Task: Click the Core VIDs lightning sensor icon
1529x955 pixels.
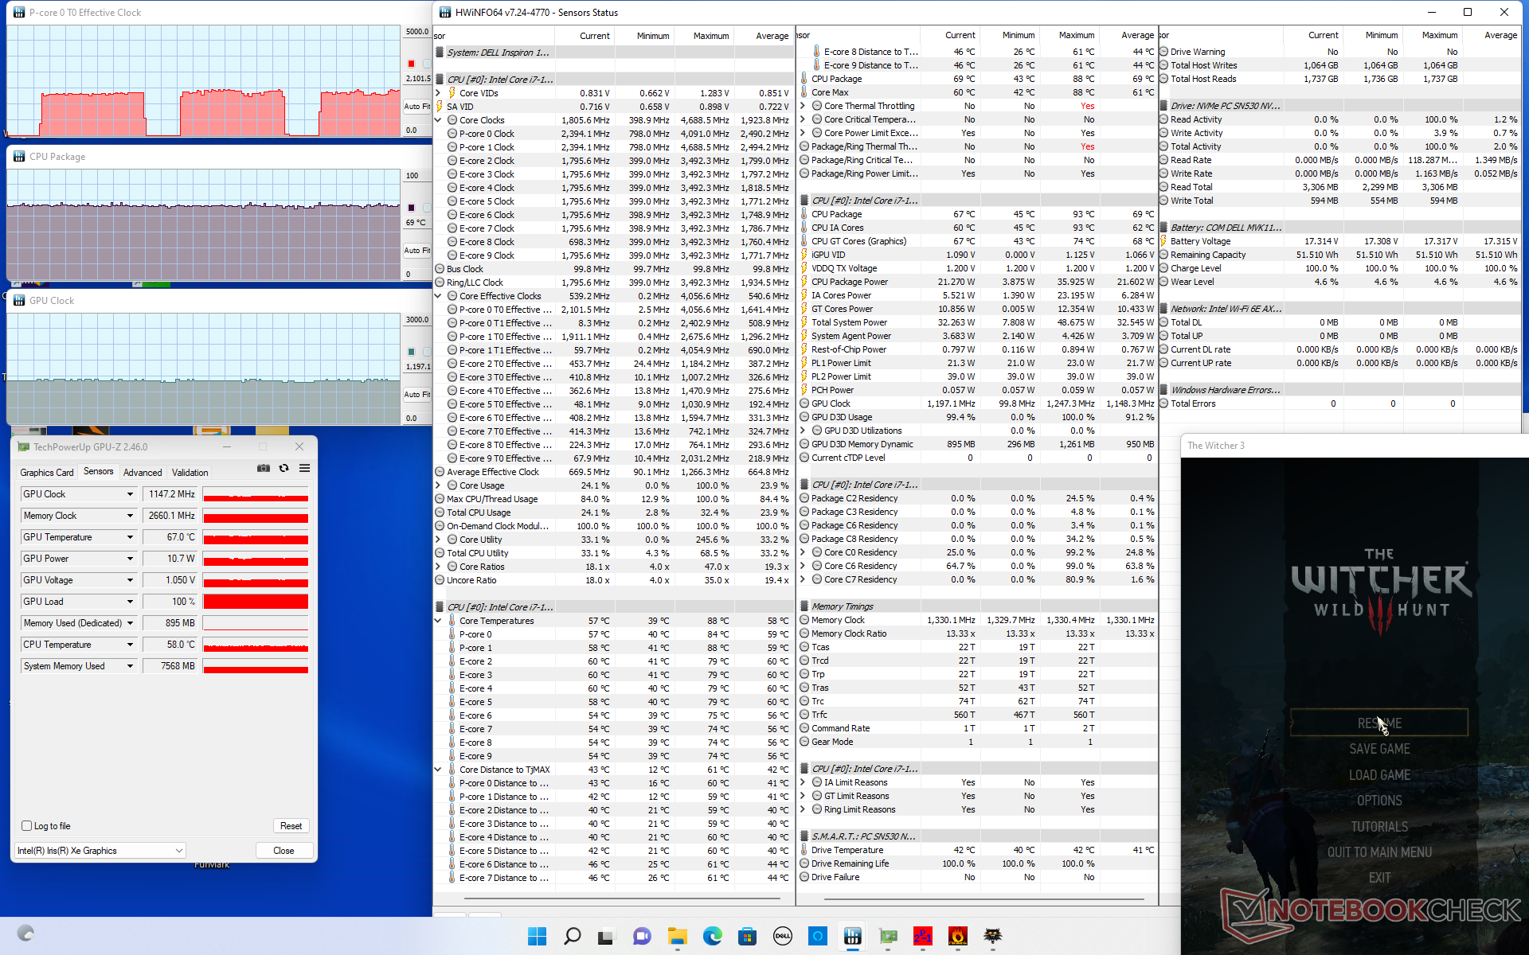Action: (x=452, y=93)
